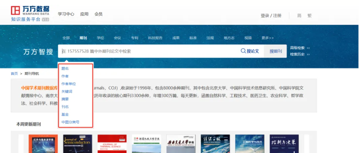Select the 地方志 search tab

point(229,38)
